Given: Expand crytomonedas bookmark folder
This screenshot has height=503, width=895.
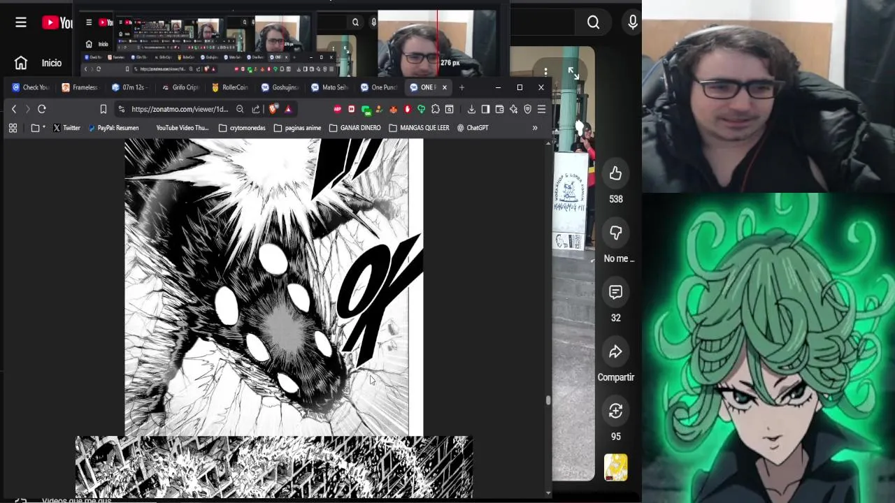Looking at the screenshot, I should 242,128.
